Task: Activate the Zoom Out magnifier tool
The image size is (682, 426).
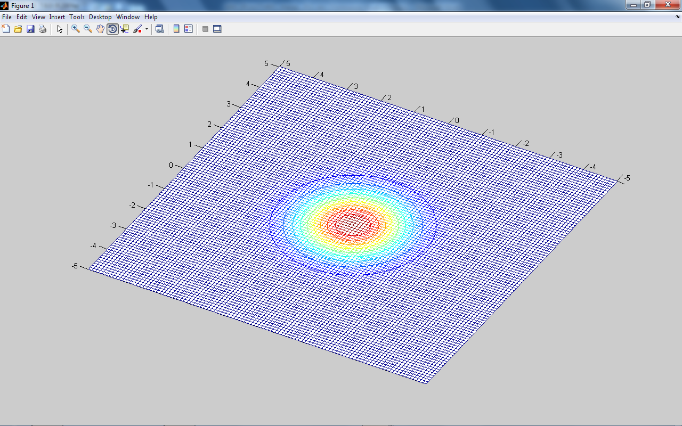Action: 88,29
